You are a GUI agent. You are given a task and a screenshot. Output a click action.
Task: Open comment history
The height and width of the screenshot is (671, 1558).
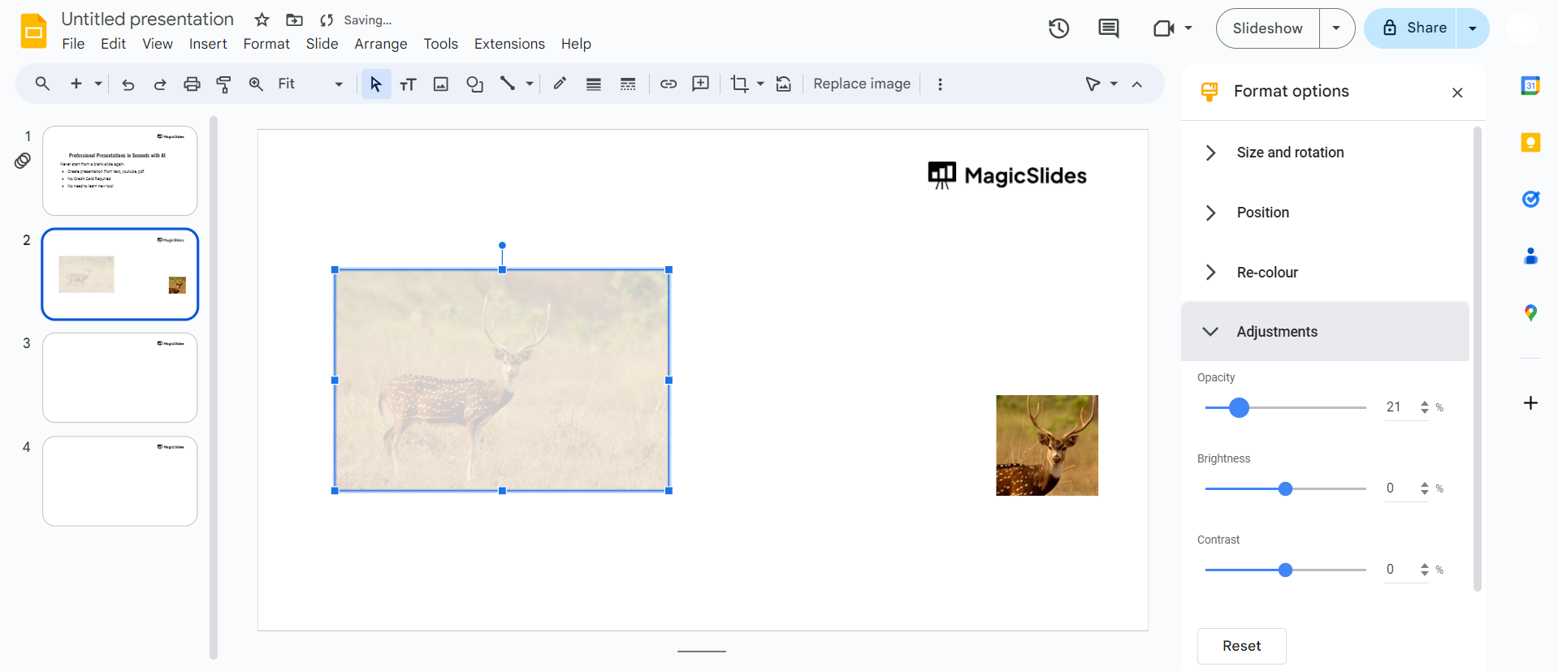pos(1108,28)
